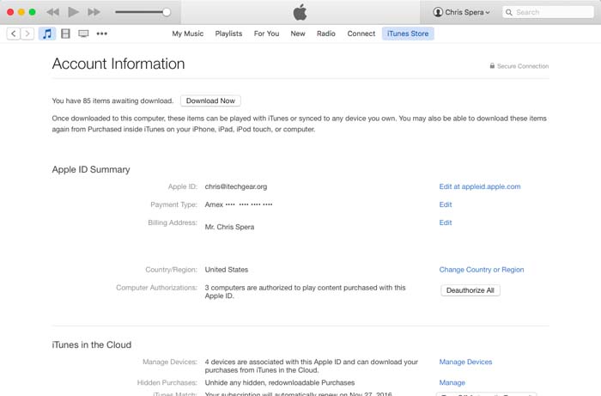Go back with the left chevron
This screenshot has width=601, height=396.
pyautogui.click(x=14, y=34)
